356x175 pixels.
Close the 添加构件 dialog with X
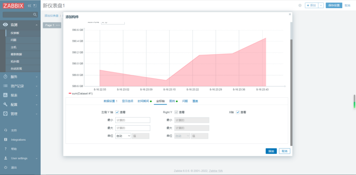pos(290,14)
